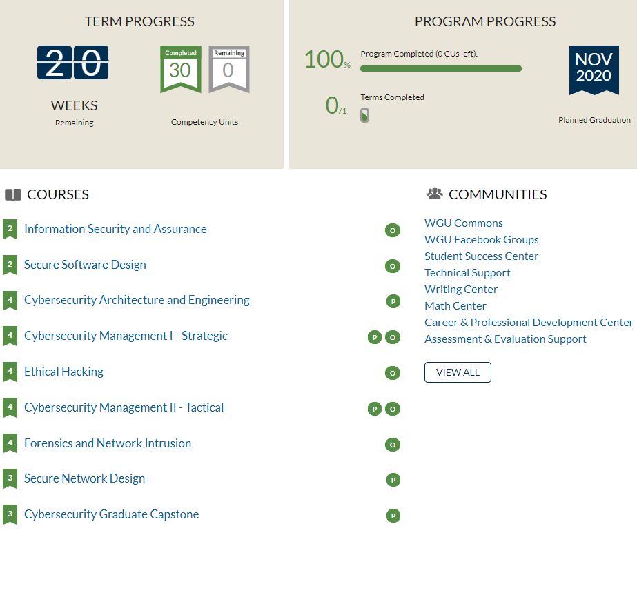Image resolution: width=637 pixels, height=606 pixels.
Task: Click the green Completed 30 units badge
Action: (180, 69)
